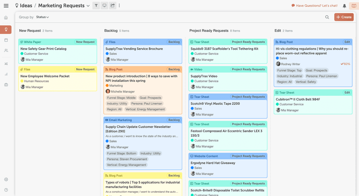359x196 pixels.
Task: Click the share board icon
Action: point(112,6)
